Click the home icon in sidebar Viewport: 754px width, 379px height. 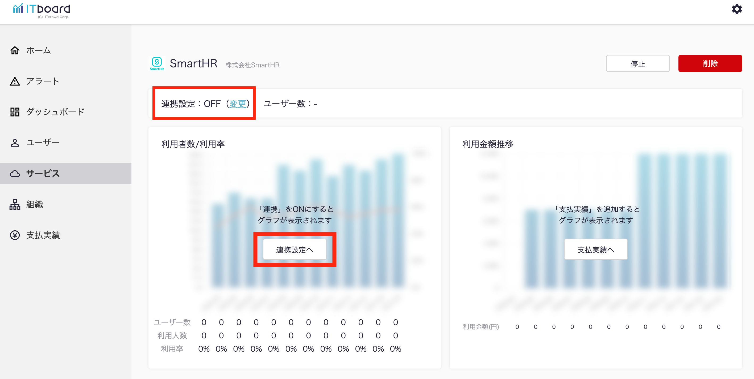(x=15, y=50)
